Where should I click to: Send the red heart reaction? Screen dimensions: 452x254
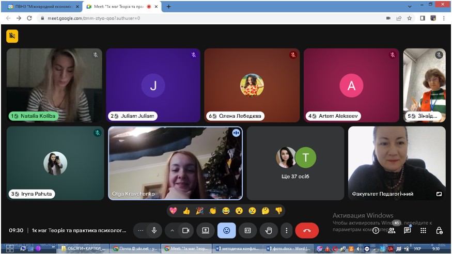[x=173, y=211]
